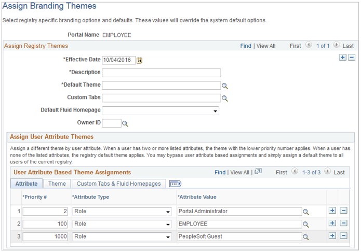Image resolution: width=361 pixels, height=252 pixels.
Task: Click the Description input field
Action: [x=162, y=73]
